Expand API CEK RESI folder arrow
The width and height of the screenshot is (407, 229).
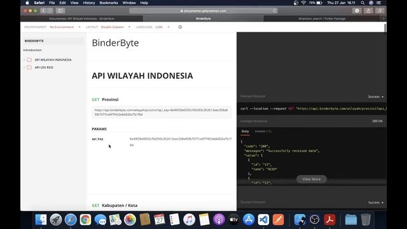point(24,67)
